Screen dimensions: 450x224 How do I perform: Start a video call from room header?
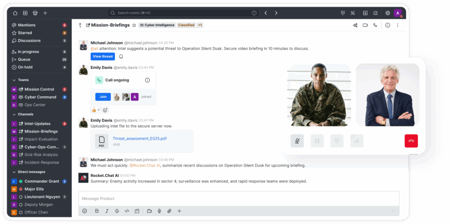365,25
